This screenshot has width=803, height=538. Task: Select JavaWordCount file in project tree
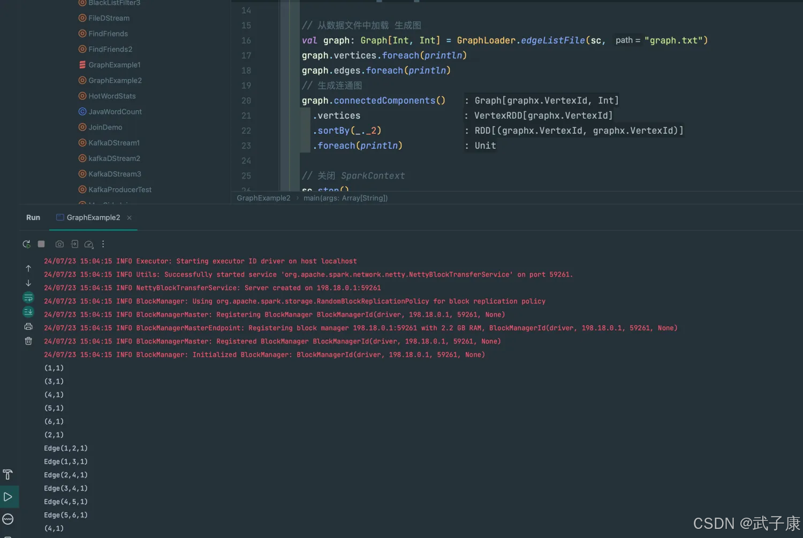(x=115, y=112)
